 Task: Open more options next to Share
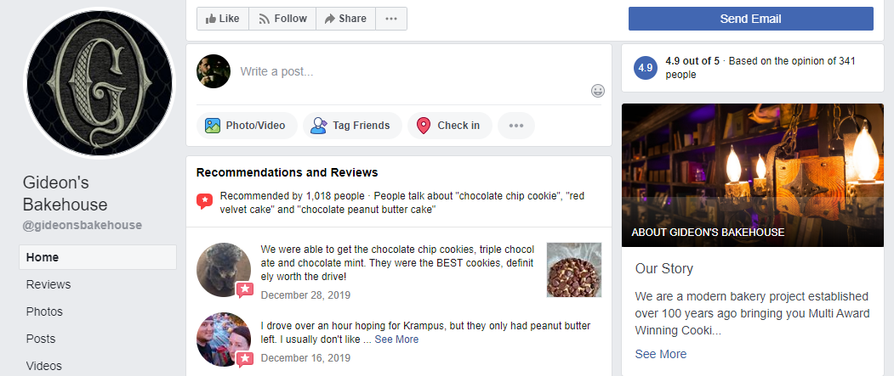(390, 19)
